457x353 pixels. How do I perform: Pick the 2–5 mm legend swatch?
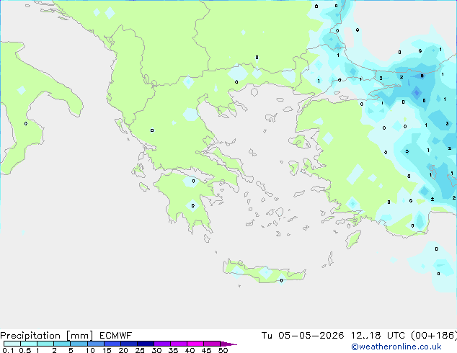tap(62, 344)
